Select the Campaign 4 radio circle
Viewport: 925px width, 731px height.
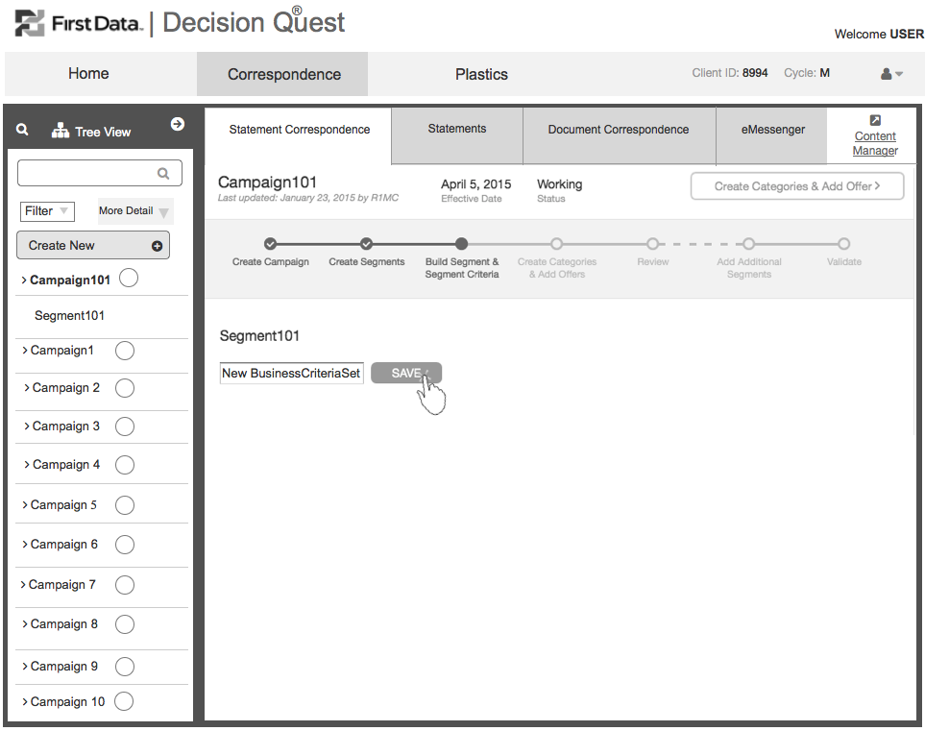(x=125, y=465)
